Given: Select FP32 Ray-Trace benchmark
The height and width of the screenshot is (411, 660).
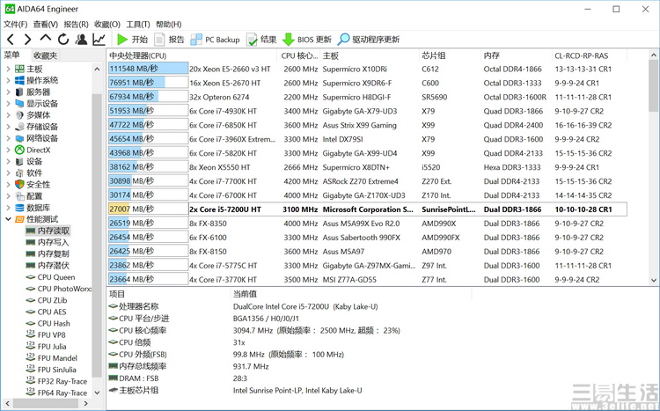Looking at the screenshot, I should [x=56, y=382].
